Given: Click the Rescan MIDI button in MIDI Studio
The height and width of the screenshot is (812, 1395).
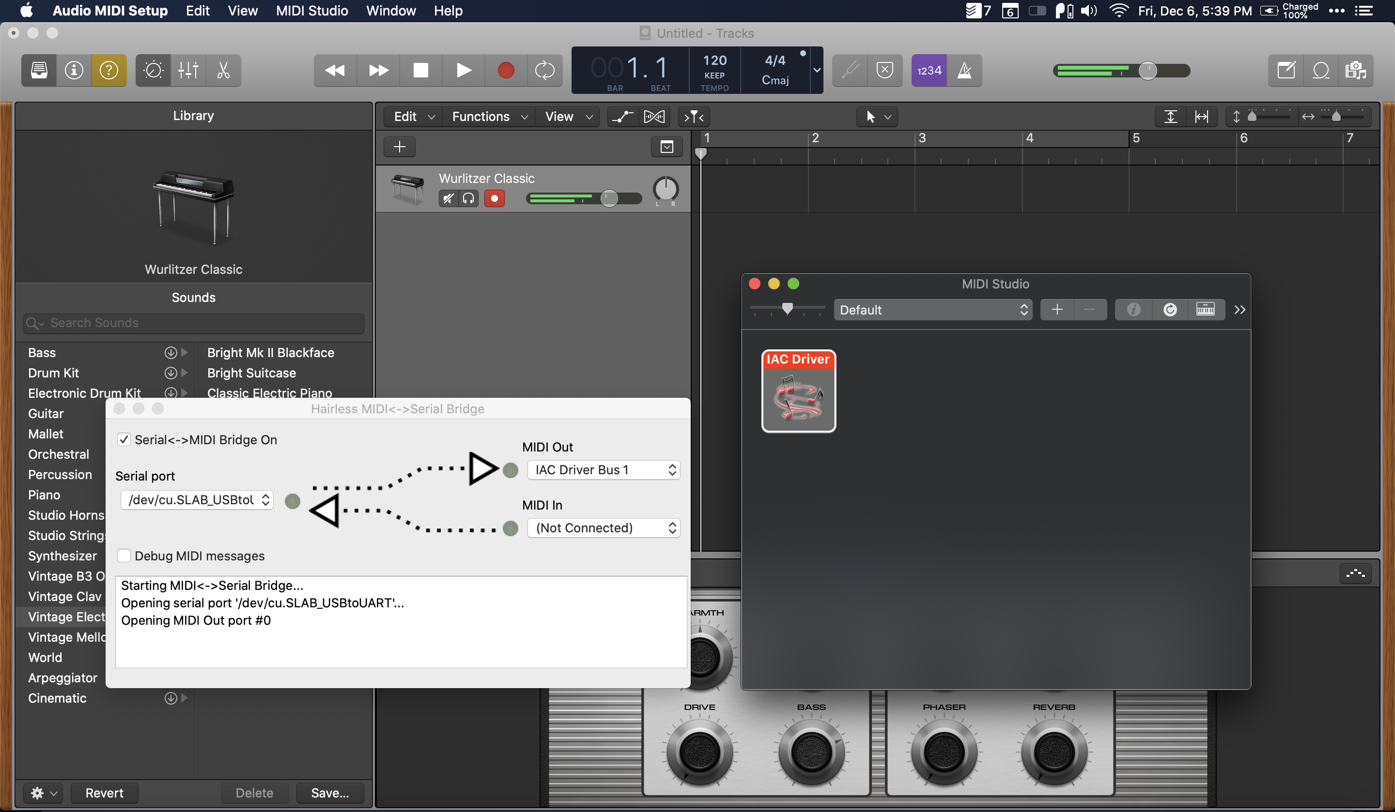Looking at the screenshot, I should click(1169, 310).
